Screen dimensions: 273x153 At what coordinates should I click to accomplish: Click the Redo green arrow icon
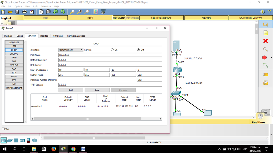click(x=63, y=12)
